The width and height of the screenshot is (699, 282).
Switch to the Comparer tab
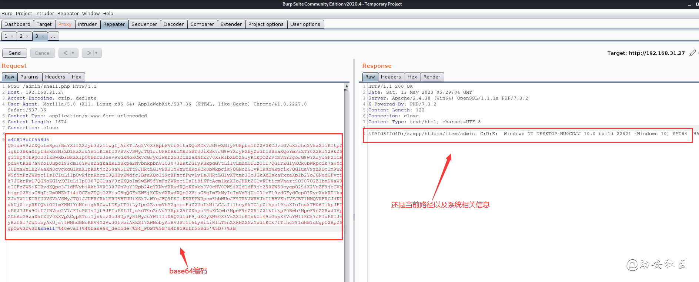pos(202,24)
